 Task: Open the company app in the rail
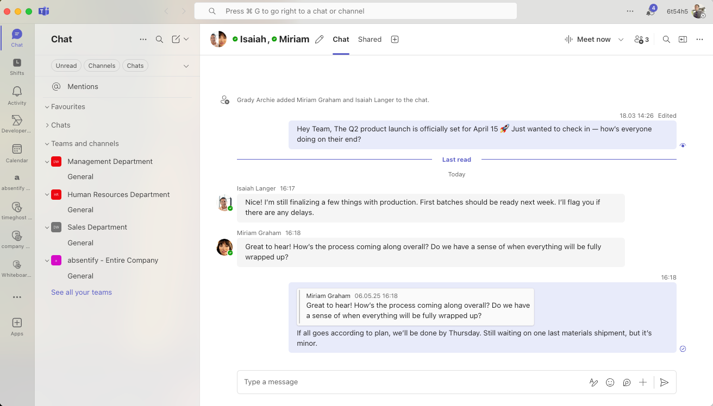click(17, 239)
